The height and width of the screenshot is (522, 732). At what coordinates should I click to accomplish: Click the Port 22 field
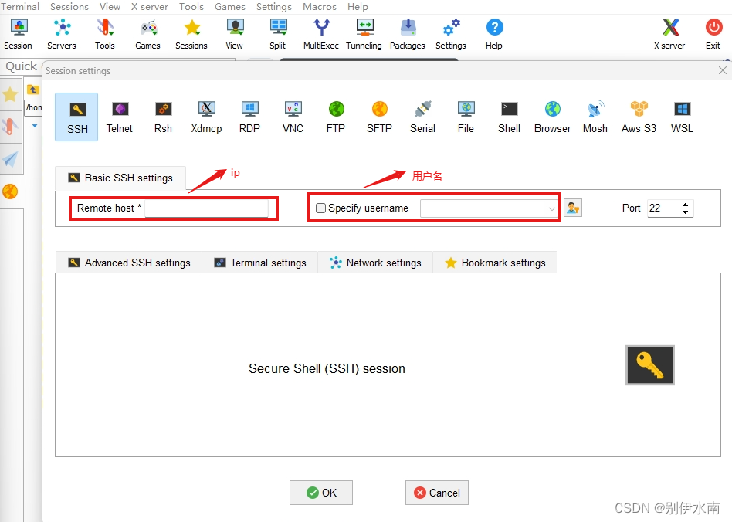(664, 208)
